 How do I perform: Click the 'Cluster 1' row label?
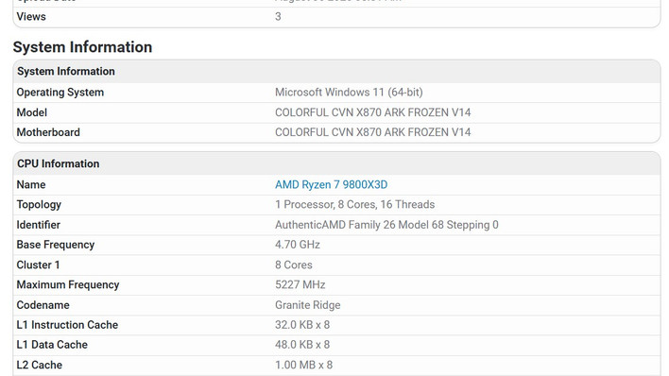38,265
